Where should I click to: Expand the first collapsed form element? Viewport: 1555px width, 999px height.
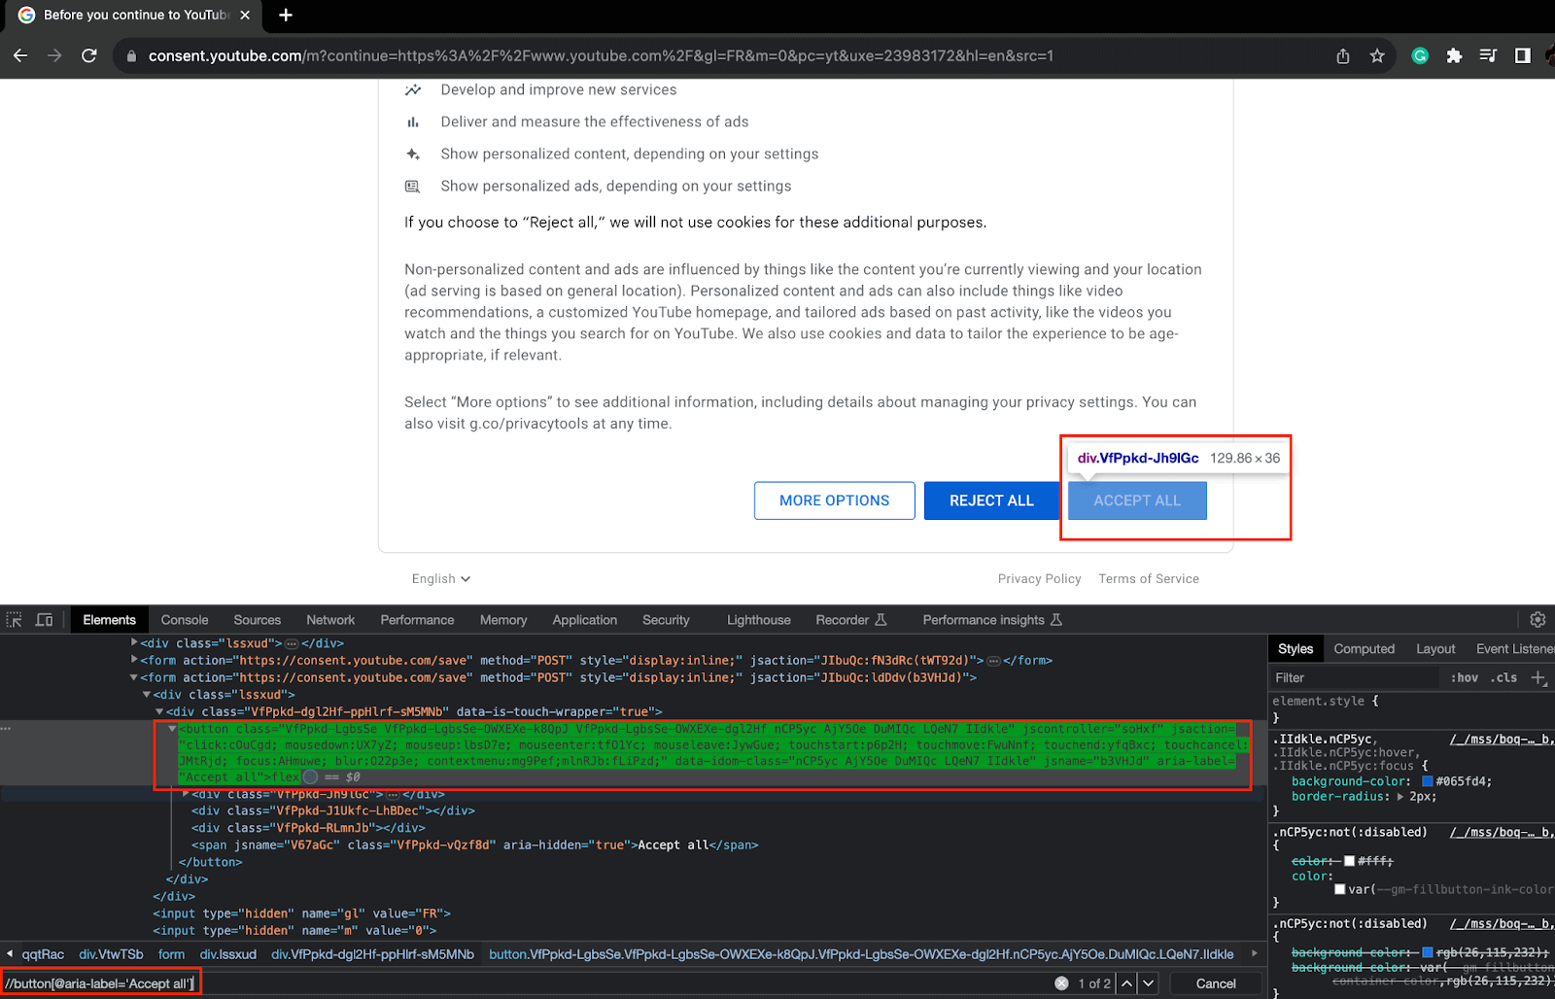[135, 660]
